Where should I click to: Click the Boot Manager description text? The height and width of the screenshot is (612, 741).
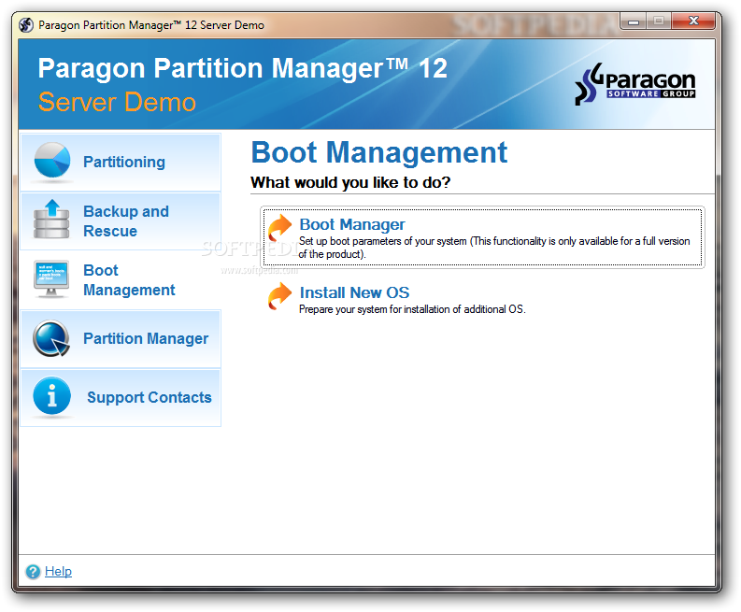493,248
